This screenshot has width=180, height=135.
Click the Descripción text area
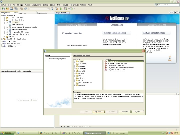pos(108,98)
